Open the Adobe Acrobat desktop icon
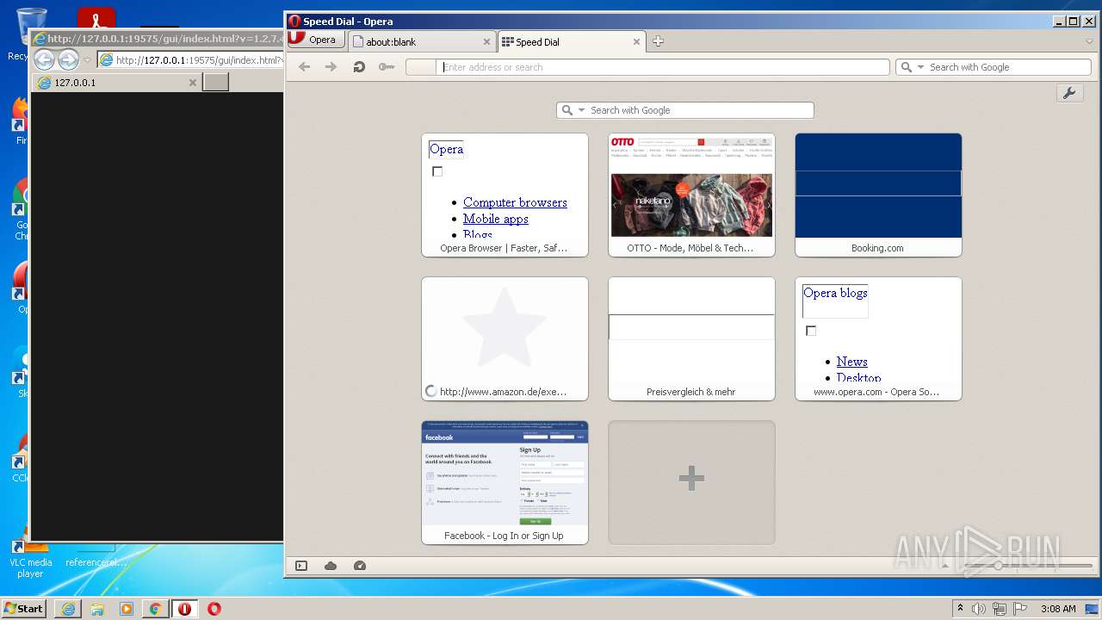1102x620 pixels. [x=96, y=17]
